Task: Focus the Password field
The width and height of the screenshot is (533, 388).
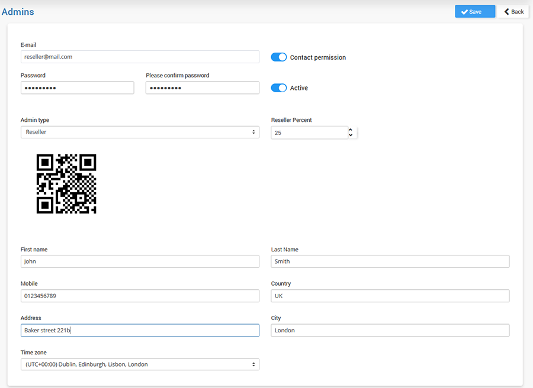Action: [x=77, y=88]
